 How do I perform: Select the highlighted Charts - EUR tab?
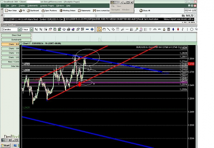tap(10, 44)
